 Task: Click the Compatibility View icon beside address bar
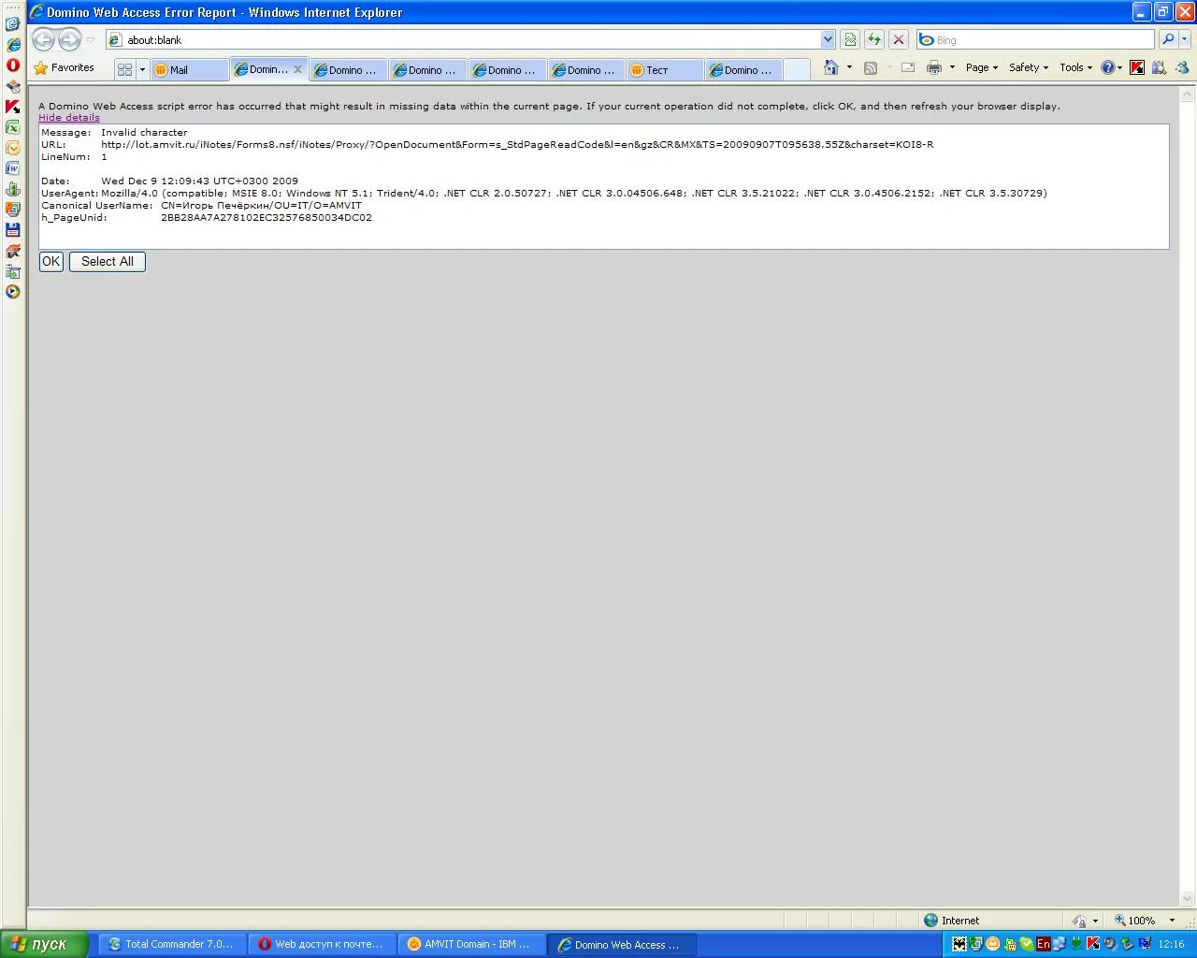tap(850, 39)
